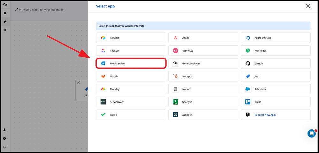The image size is (319, 153).
Task: Close the Select app panel
Action: [308, 6]
